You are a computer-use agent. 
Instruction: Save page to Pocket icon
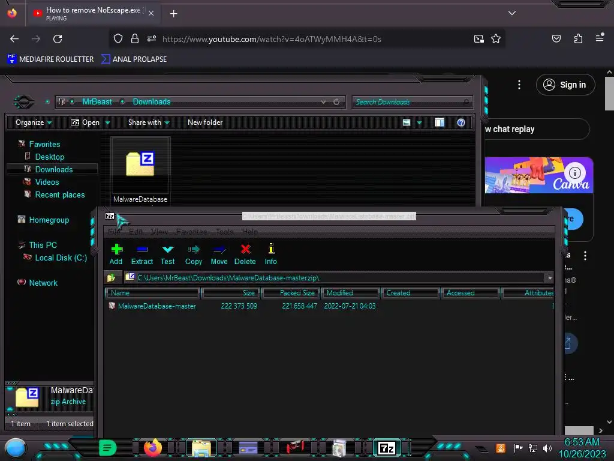(556, 38)
